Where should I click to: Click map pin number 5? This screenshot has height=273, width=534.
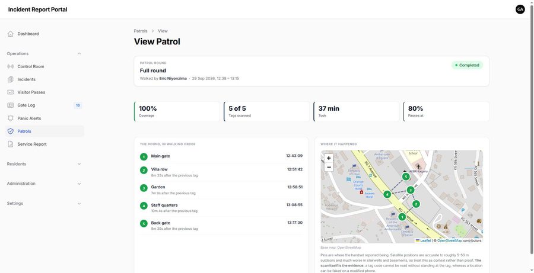405,176
